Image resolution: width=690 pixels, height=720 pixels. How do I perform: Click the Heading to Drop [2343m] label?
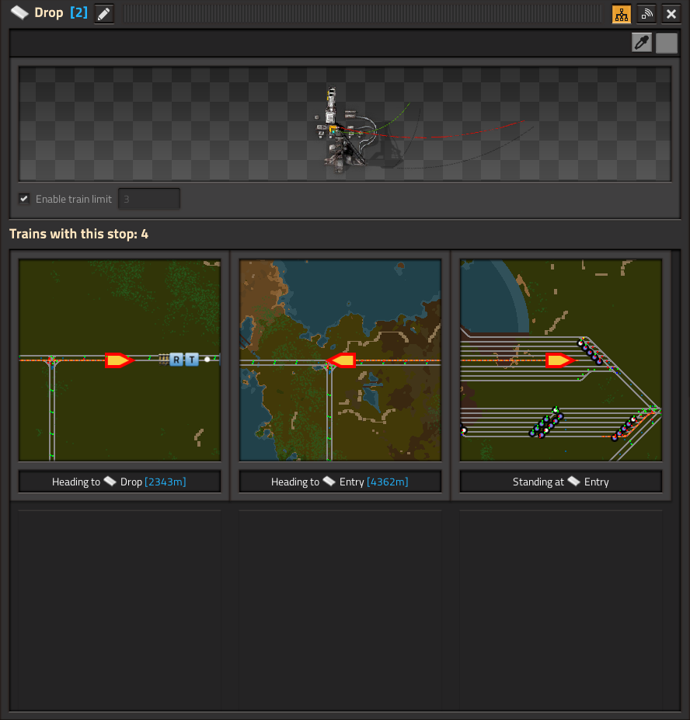click(x=120, y=482)
